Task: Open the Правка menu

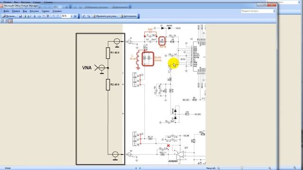Action: (x=16, y=11)
